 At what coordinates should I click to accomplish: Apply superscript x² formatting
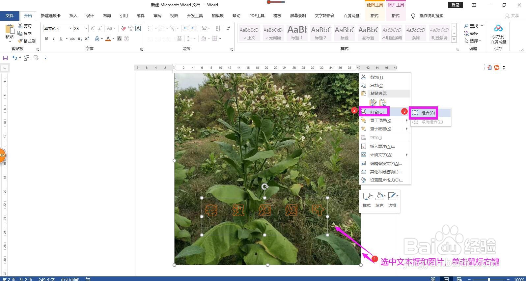pyautogui.click(x=87, y=39)
